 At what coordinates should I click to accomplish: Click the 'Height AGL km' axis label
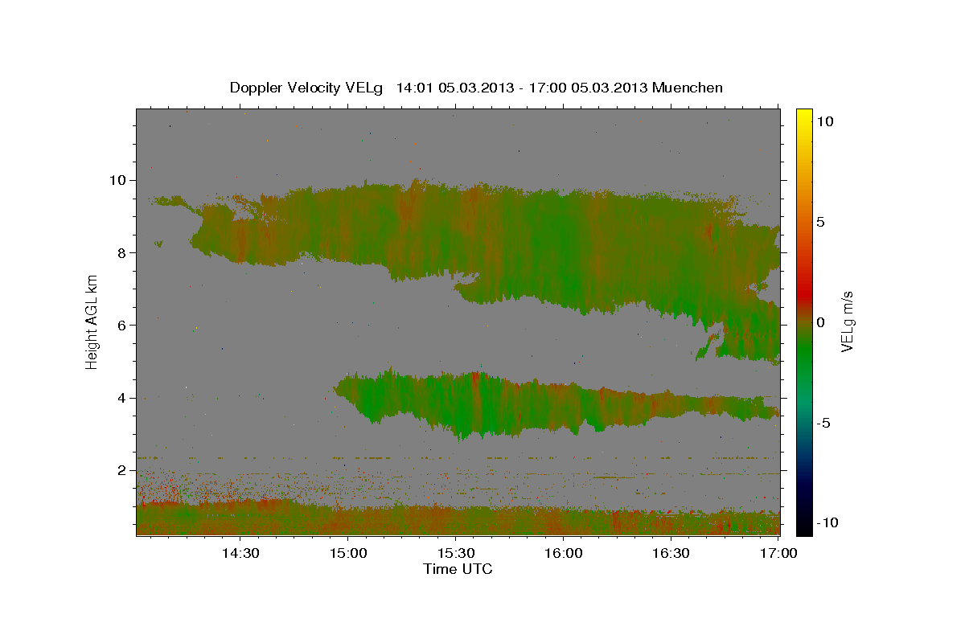[x=92, y=322]
